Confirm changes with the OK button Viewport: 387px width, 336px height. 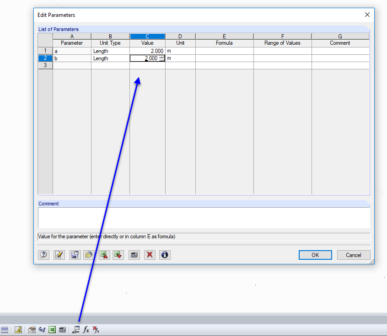[315, 255]
